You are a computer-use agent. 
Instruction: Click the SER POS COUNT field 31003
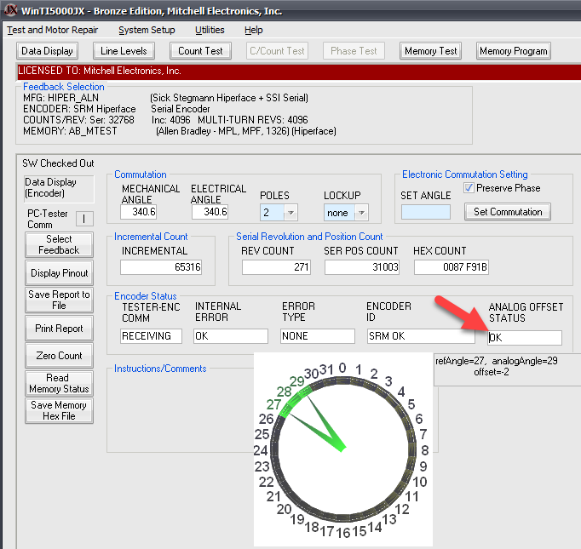362,267
